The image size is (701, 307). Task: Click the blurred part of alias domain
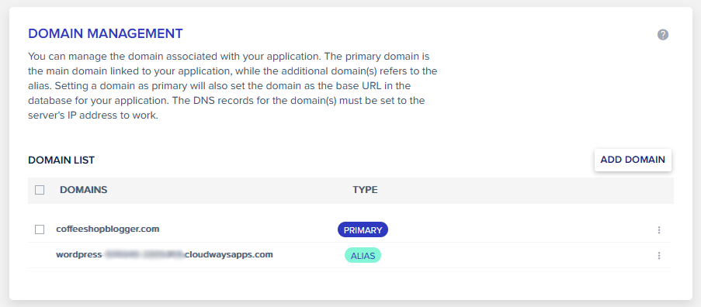pyautogui.click(x=144, y=255)
